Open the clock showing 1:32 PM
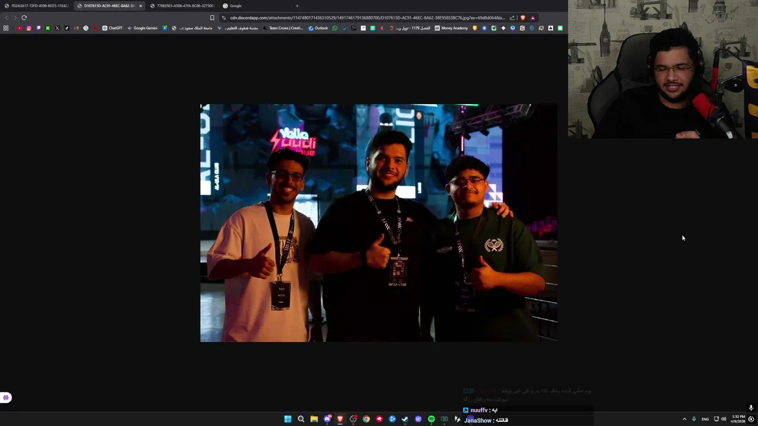 [738, 419]
